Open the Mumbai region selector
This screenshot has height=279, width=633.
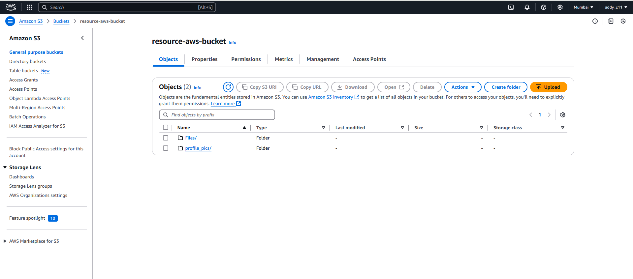[x=583, y=7]
